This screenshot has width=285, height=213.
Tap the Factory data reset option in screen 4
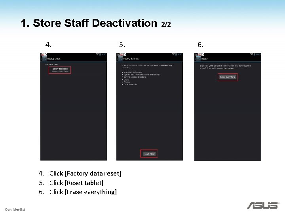[x=60, y=70]
